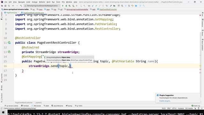Open the Help menu
This screenshot has width=204, height=115.
75,2
